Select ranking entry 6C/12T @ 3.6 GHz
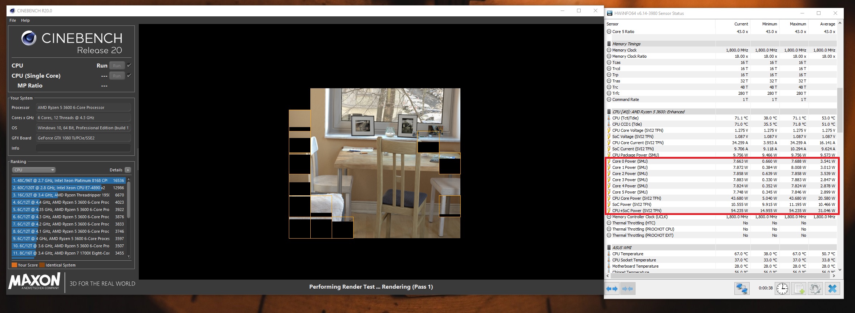This screenshot has height=313, width=855. [68, 246]
